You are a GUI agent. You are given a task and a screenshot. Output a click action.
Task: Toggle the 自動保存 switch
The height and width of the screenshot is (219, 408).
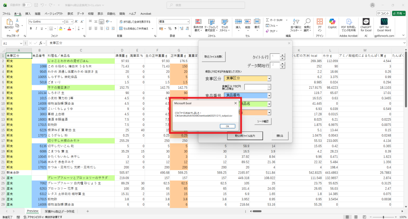point(27,5)
